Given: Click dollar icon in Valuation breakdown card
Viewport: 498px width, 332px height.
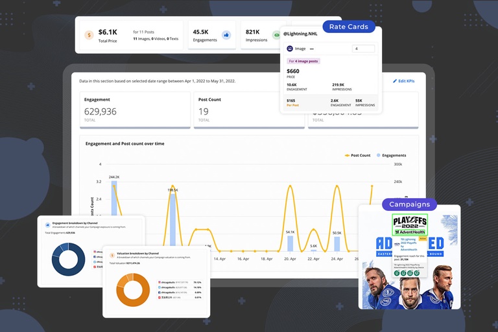Looking at the screenshot, I should click(112, 255).
